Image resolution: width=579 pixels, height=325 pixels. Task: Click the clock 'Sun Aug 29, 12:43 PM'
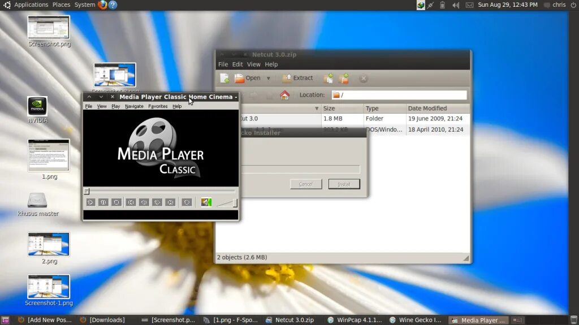508,5
